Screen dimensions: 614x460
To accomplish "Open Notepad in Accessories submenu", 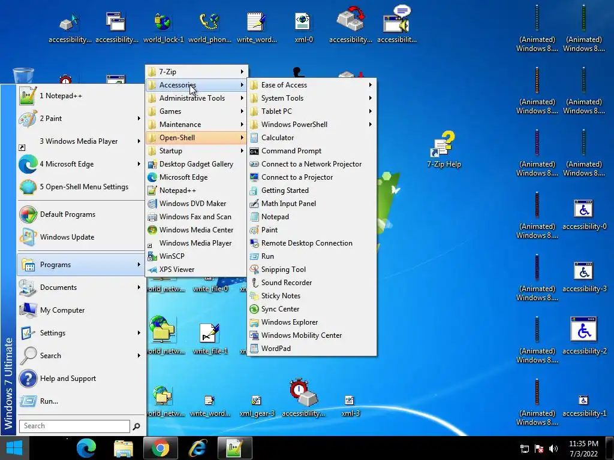I will tap(312, 217).
